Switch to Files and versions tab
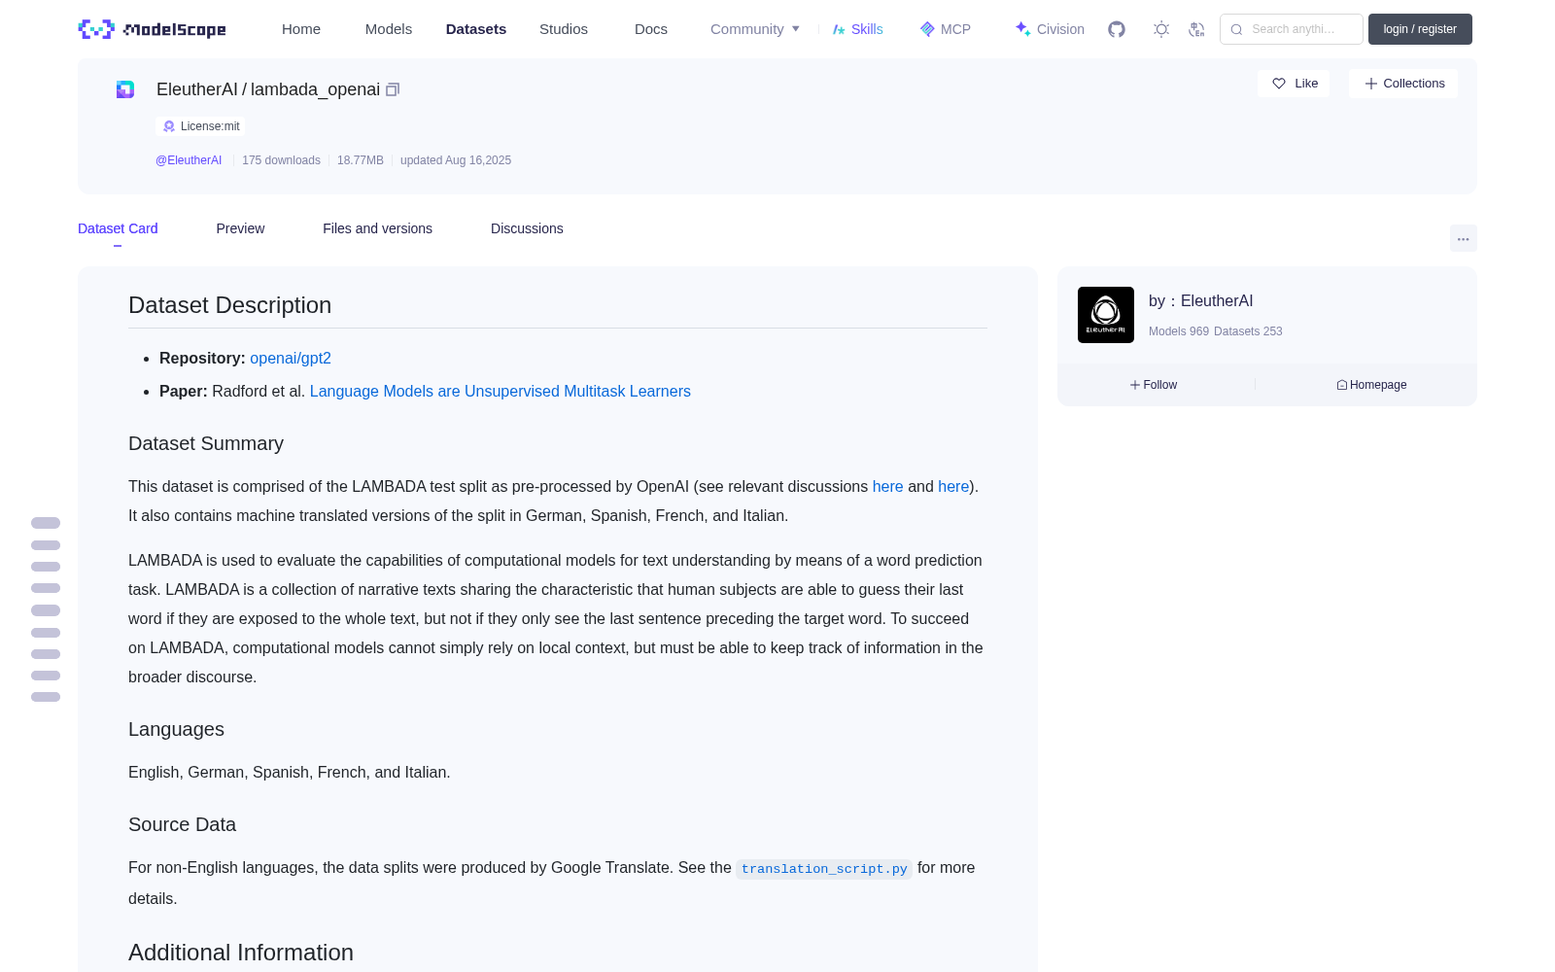 [x=377, y=228]
